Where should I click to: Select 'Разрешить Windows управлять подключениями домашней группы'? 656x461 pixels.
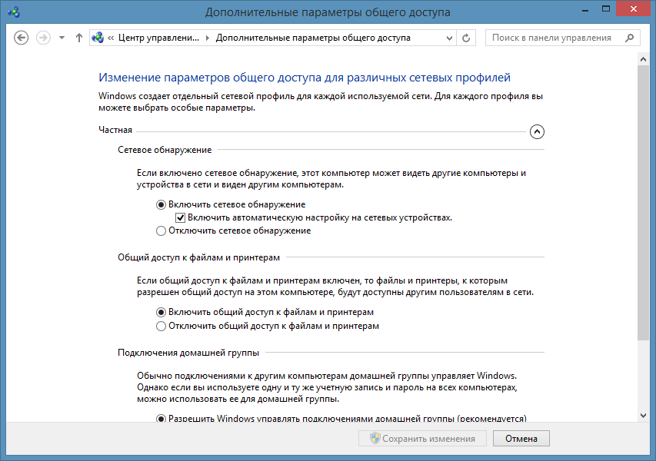pyautogui.click(x=161, y=419)
